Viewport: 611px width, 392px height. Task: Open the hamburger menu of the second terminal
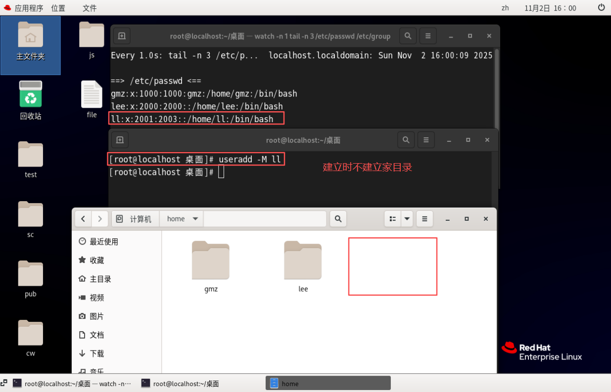(426, 140)
